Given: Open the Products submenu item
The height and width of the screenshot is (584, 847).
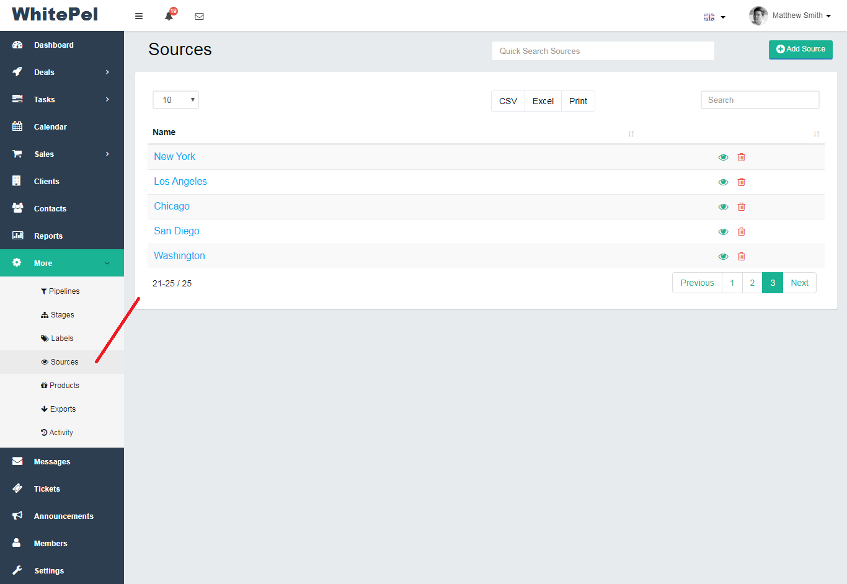Looking at the screenshot, I should [x=62, y=386].
